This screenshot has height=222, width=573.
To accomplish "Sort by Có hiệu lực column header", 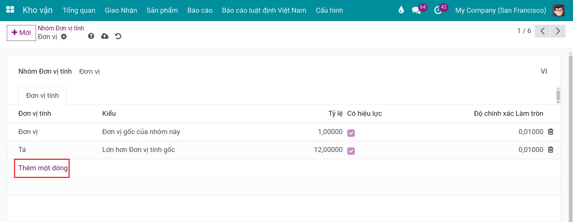I will pyautogui.click(x=364, y=113).
